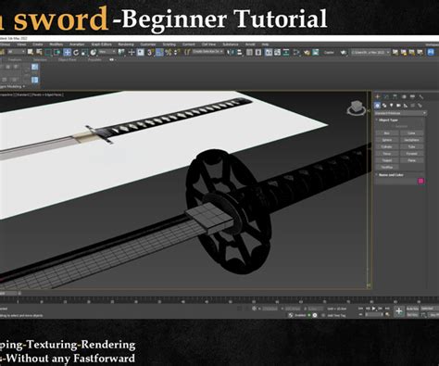Switch to the Populate ribbon tab
Image resolution: width=439 pixels, height=366 pixels.
click(x=94, y=60)
